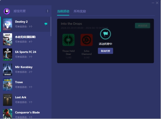
Task: Click the Trove cover thumbnail
Action: click(x=8, y=85)
